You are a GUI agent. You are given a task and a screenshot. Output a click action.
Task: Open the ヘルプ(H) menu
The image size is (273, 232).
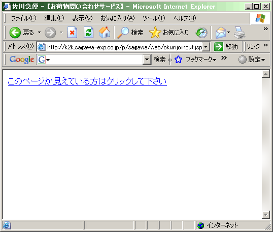pyautogui.click(x=185, y=18)
